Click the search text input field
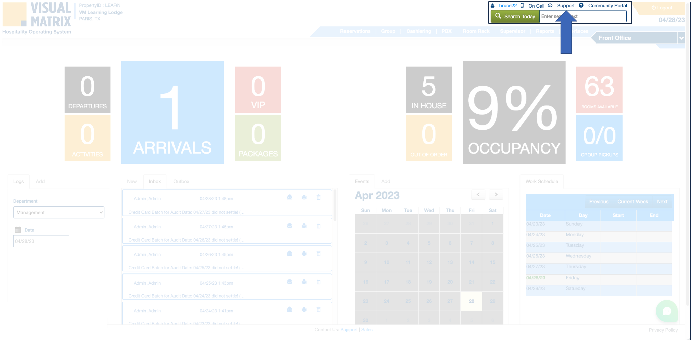Viewport: 693px width, 342px height. (x=583, y=16)
